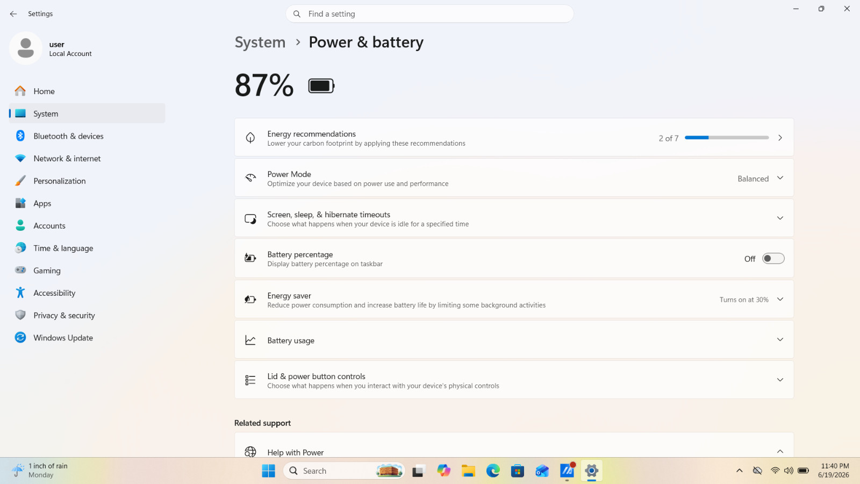Click the taskbar Search box

coord(344,471)
